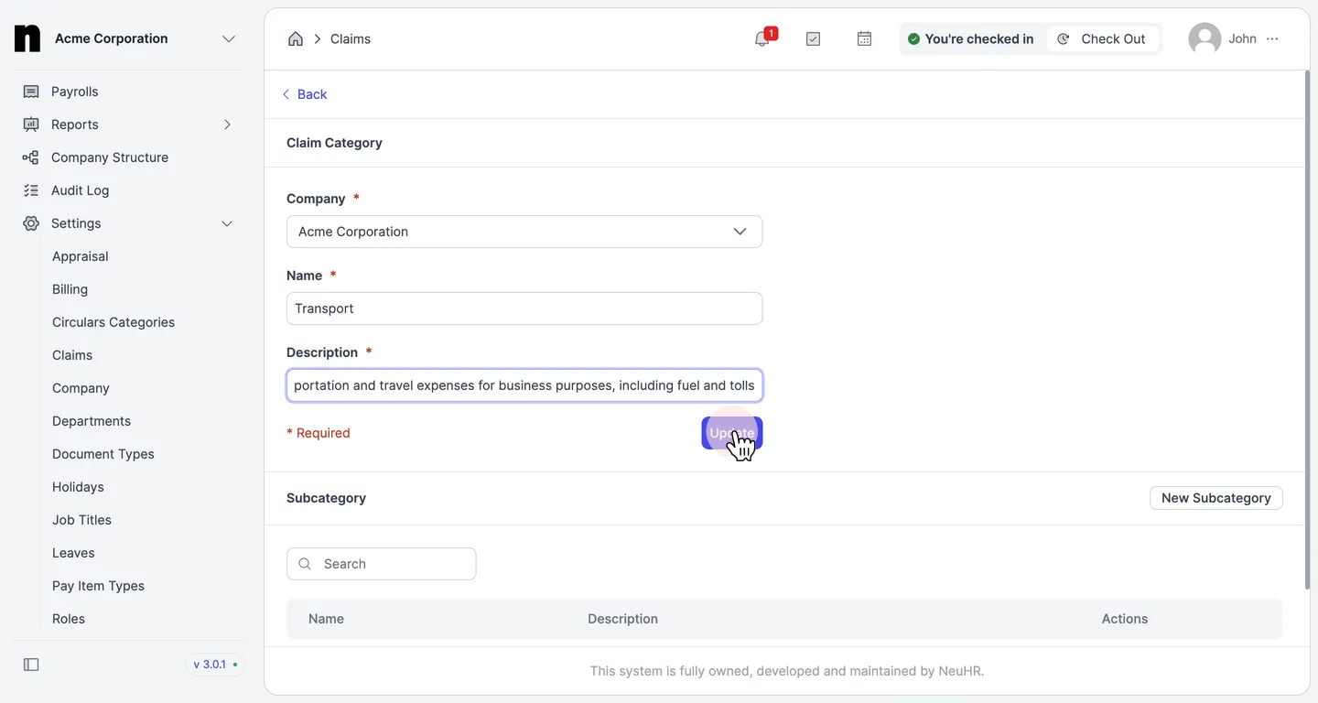This screenshot has width=1318, height=703.
Task: Click the Check Out button
Action: click(1102, 38)
